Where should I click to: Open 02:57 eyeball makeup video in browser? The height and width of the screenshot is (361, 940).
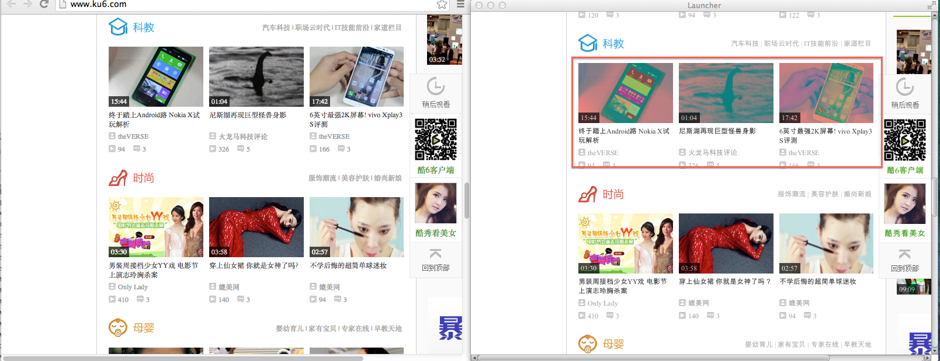click(356, 227)
